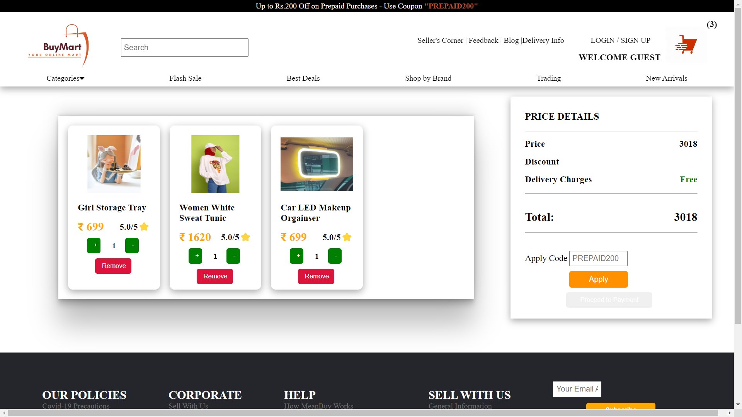Open the Shop by Brand menu
Image resolution: width=742 pixels, height=417 pixels.
tap(428, 78)
